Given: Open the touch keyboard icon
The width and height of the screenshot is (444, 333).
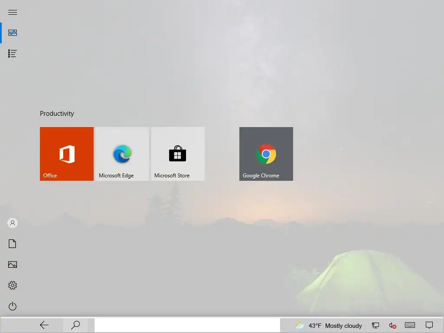Looking at the screenshot, I should (410, 325).
